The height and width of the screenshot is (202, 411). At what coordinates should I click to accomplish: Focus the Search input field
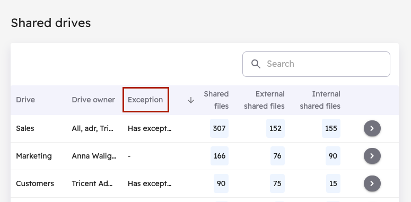pyautogui.click(x=316, y=64)
